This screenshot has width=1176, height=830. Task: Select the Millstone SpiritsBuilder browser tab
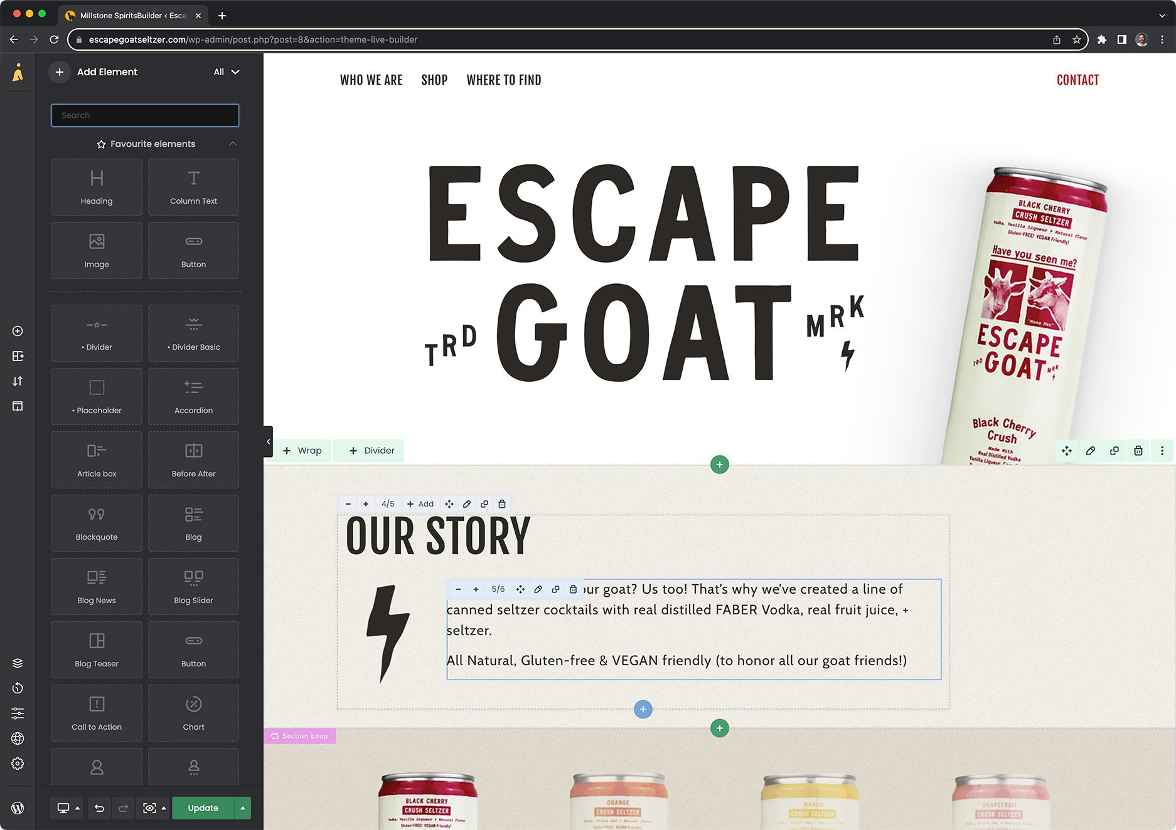click(132, 16)
